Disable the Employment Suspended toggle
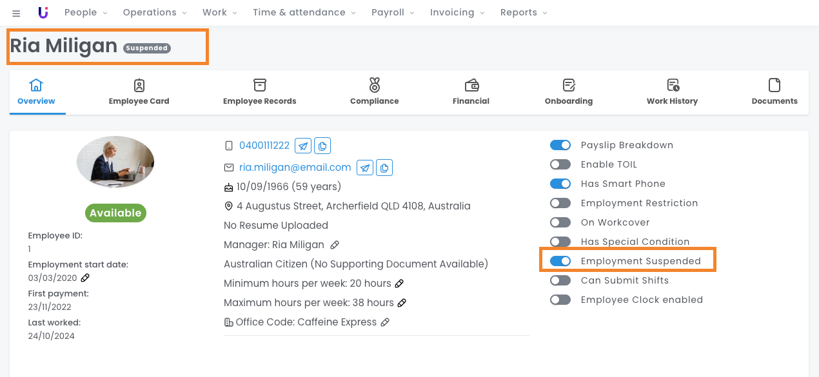The width and height of the screenshot is (819, 377). [560, 261]
